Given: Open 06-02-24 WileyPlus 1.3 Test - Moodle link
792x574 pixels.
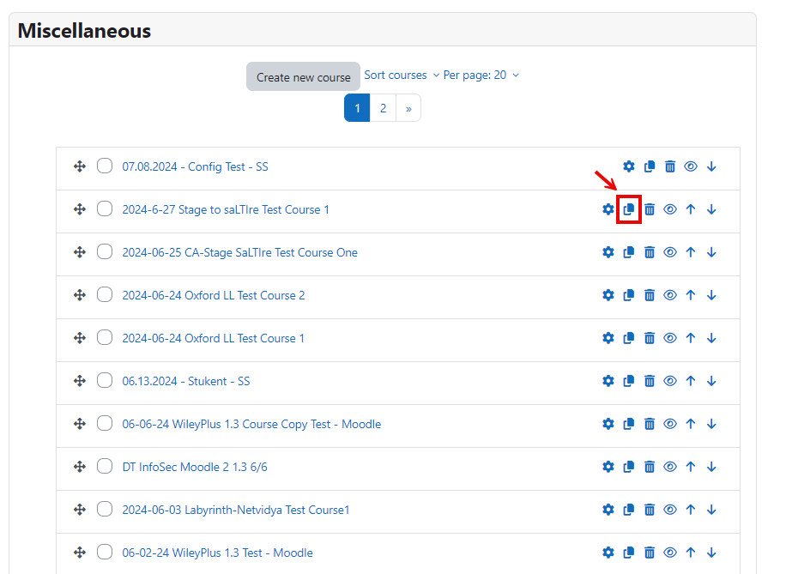Looking at the screenshot, I should [217, 553].
